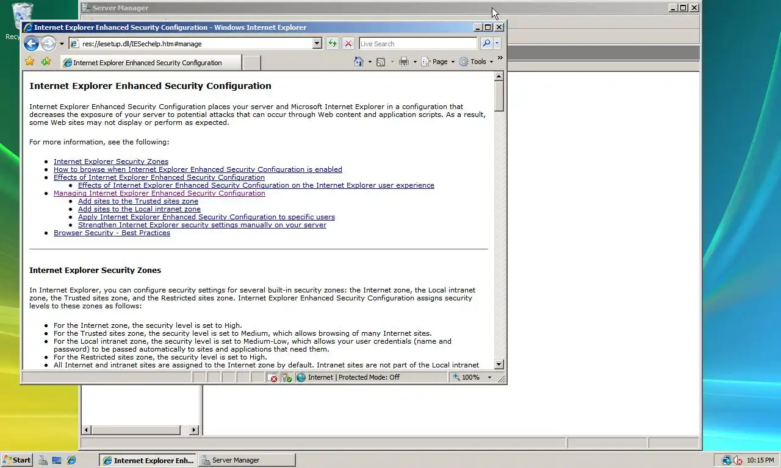Go back with the Back arrow button
781x468 pixels.
(31, 43)
